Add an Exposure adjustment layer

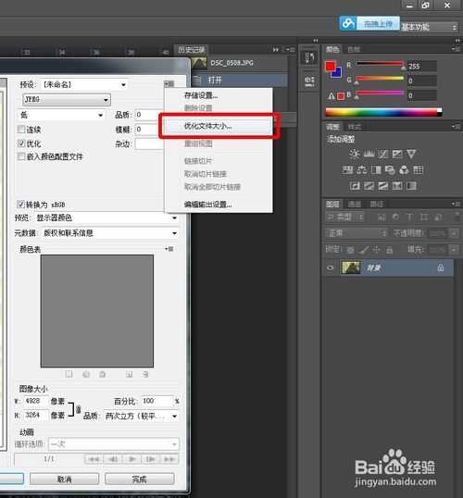(397, 155)
